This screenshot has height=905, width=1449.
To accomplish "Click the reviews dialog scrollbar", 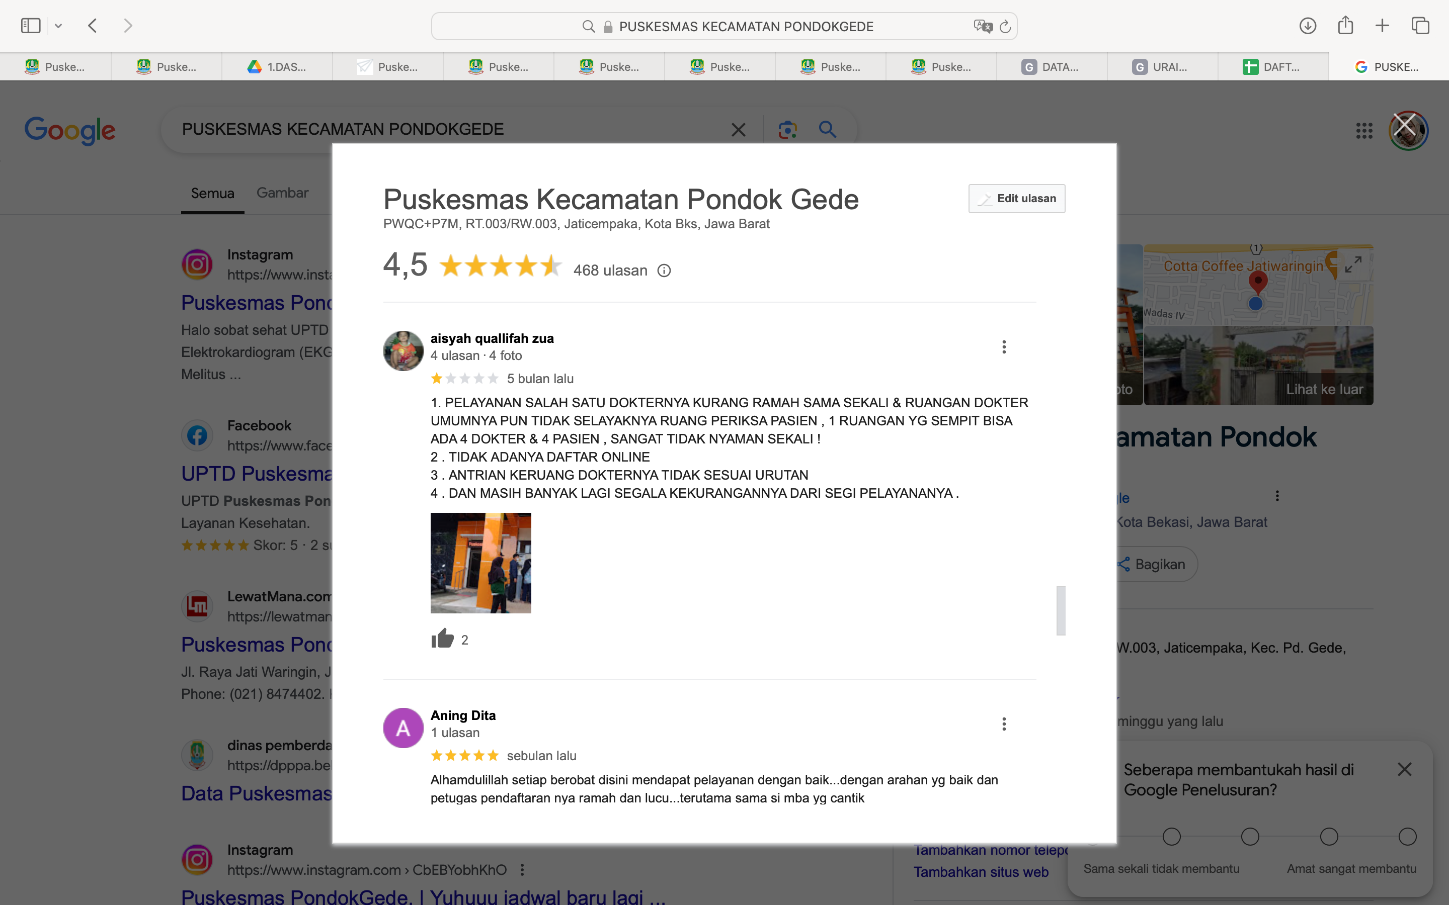I will tap(1061, 610).
